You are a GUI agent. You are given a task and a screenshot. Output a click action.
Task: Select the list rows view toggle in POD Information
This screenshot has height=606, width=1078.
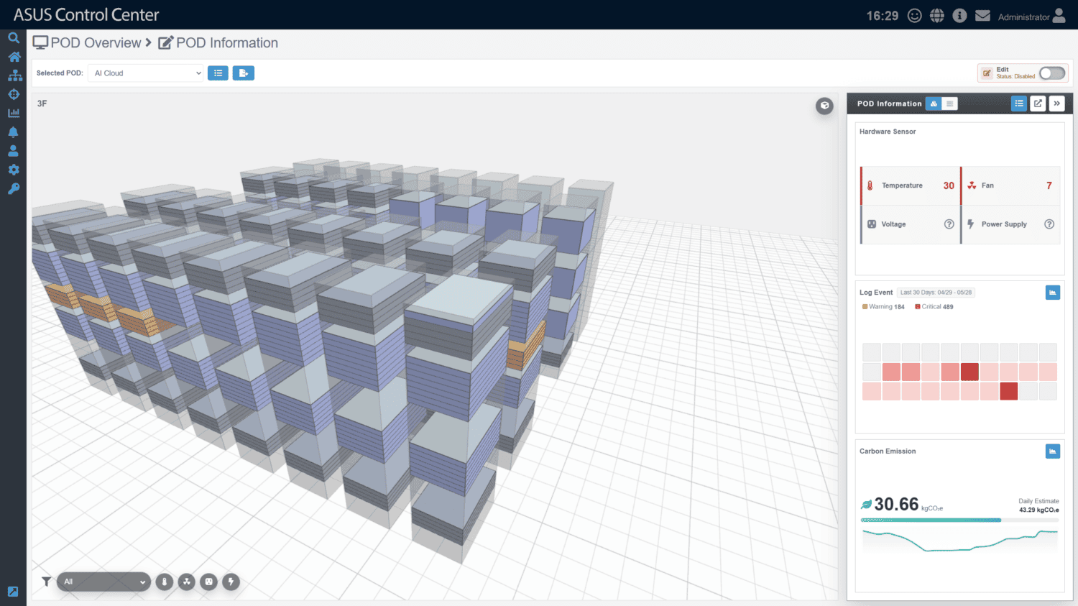pos(949,104)
